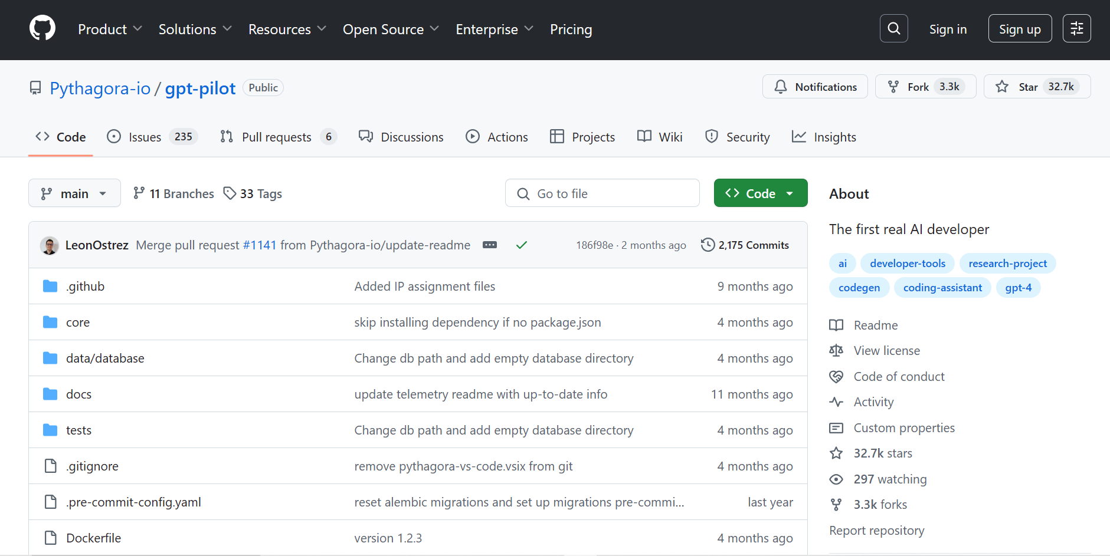Switch to the Issues tab

[x=152, y=137]
